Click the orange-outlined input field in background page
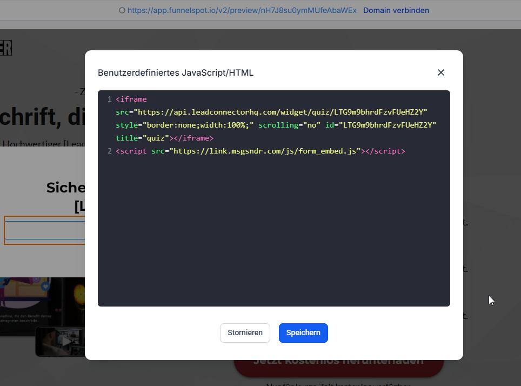 (x=44, y=230)
